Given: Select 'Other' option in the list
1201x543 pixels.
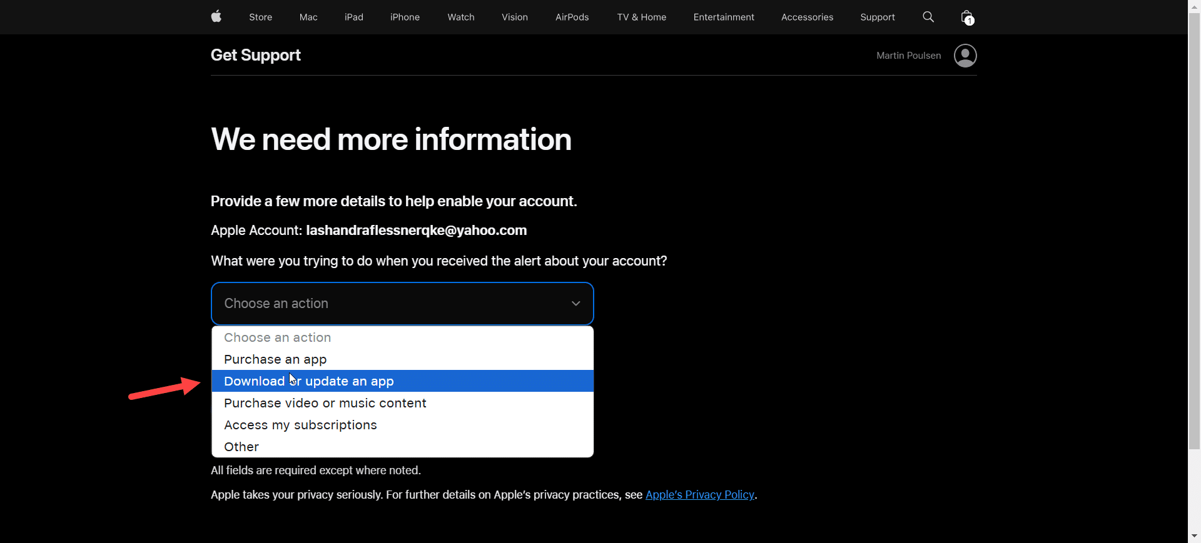Looking at the screenshot, I should tap(402, 447).
